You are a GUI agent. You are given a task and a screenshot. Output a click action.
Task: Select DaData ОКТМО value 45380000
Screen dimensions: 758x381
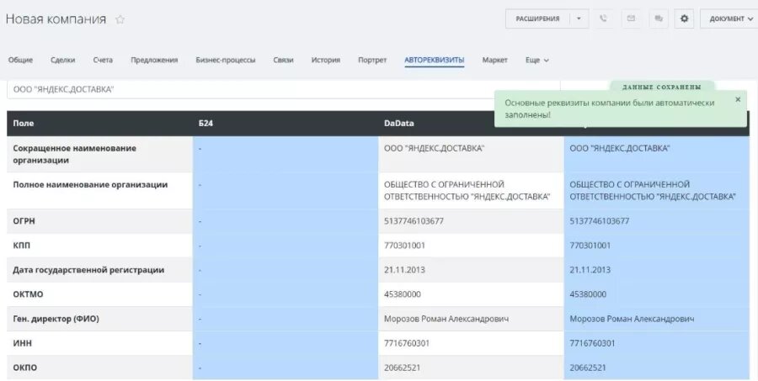tap(471, 294)
